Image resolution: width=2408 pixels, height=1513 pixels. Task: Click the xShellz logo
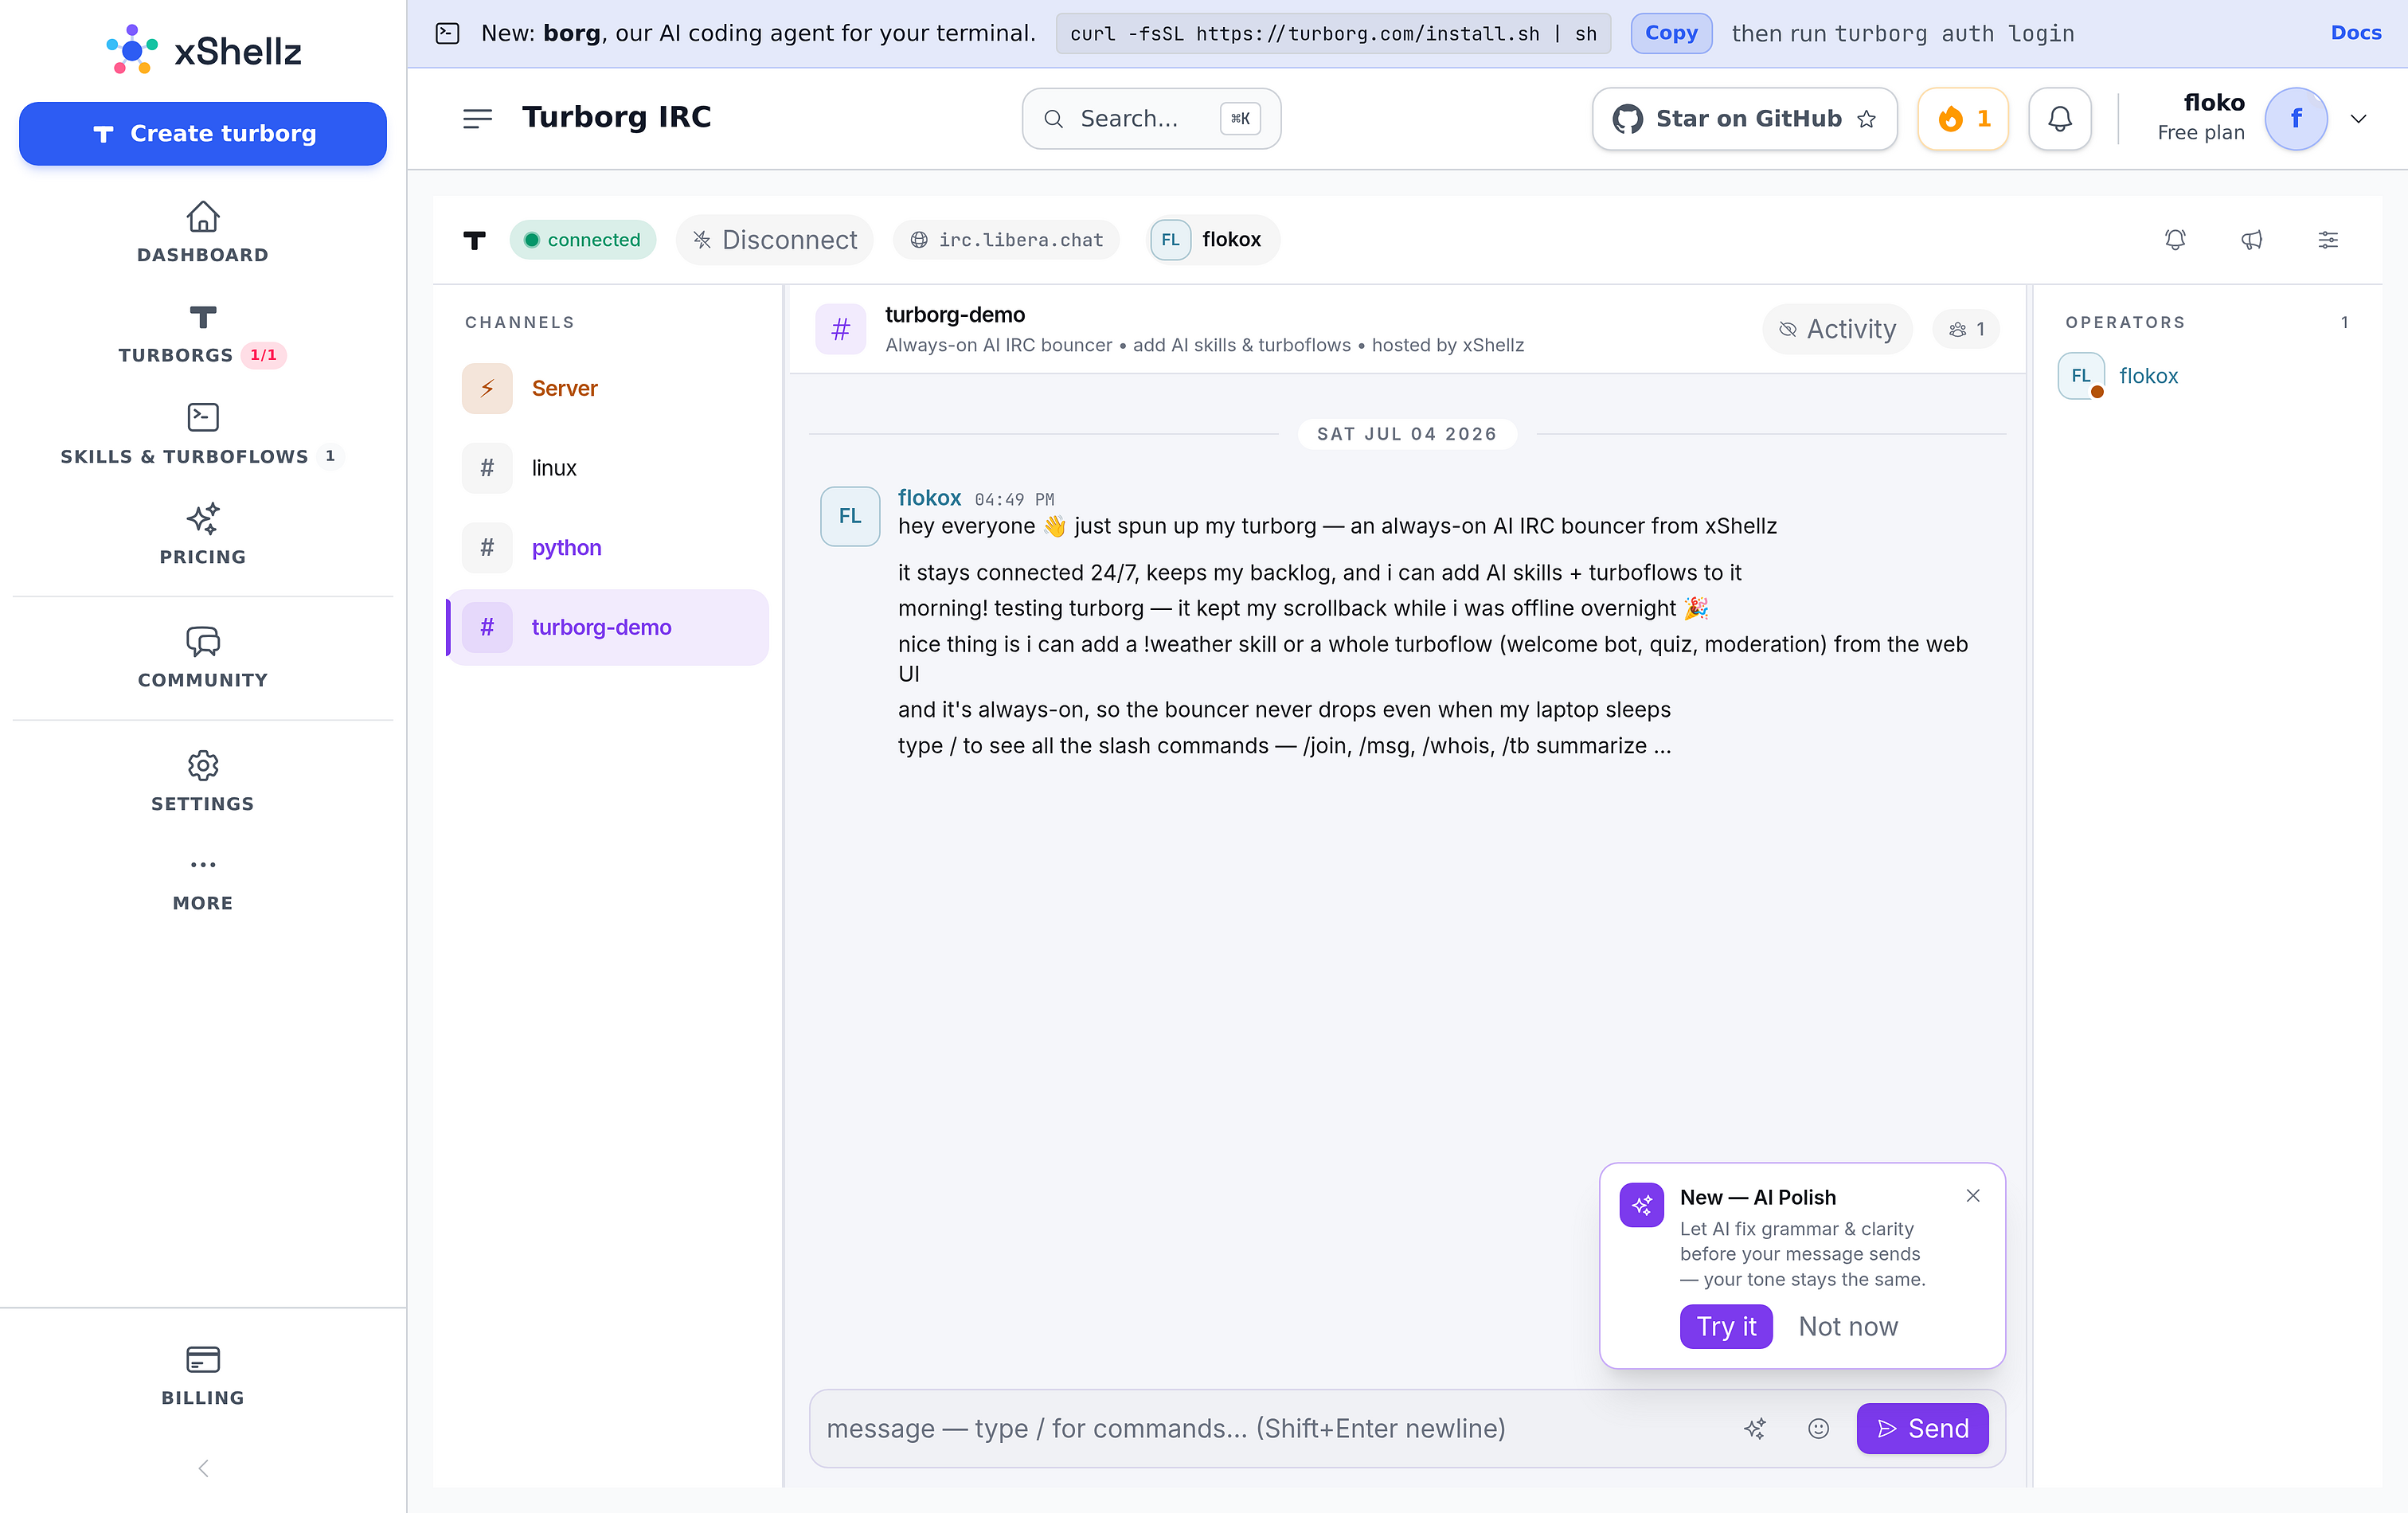coord(203,50)
